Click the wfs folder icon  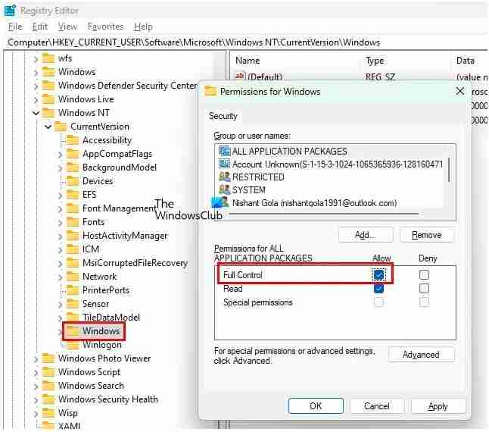tap(48, 58)
